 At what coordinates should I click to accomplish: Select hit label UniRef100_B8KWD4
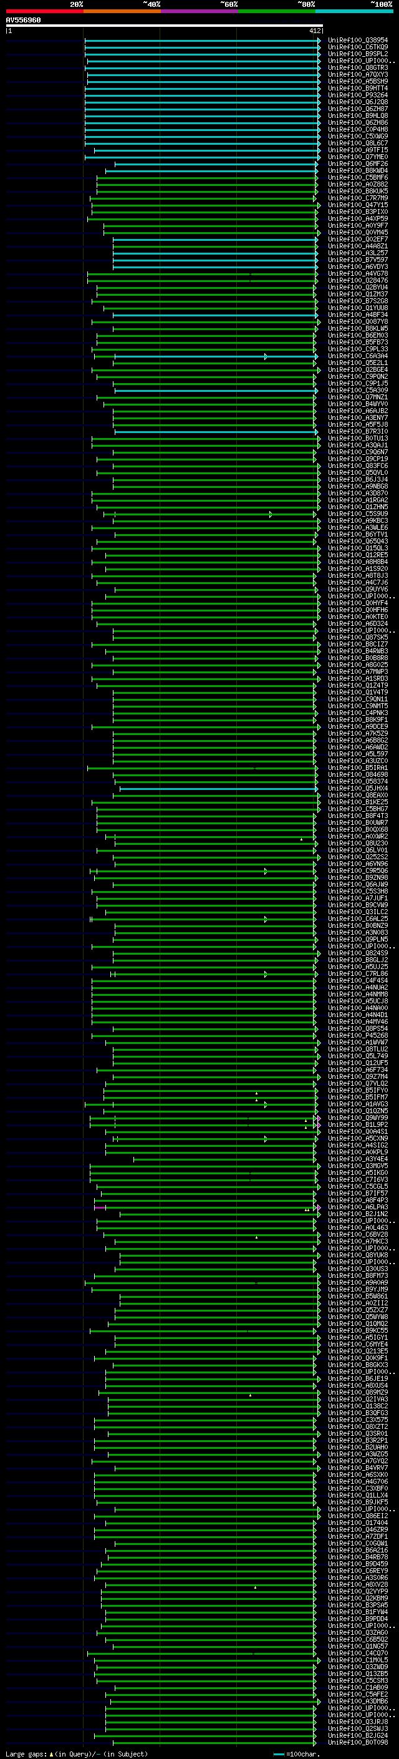[x=358, y=171]
